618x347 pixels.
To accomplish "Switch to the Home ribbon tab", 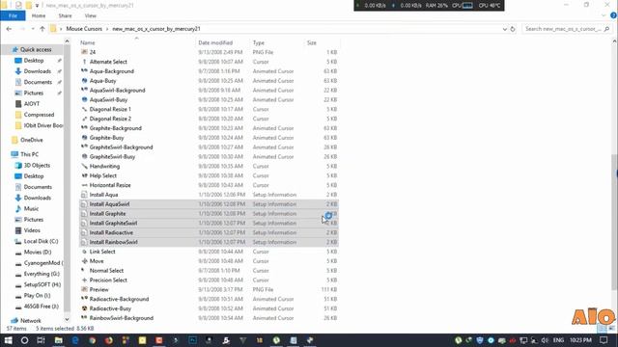I will tap(39, 15).
